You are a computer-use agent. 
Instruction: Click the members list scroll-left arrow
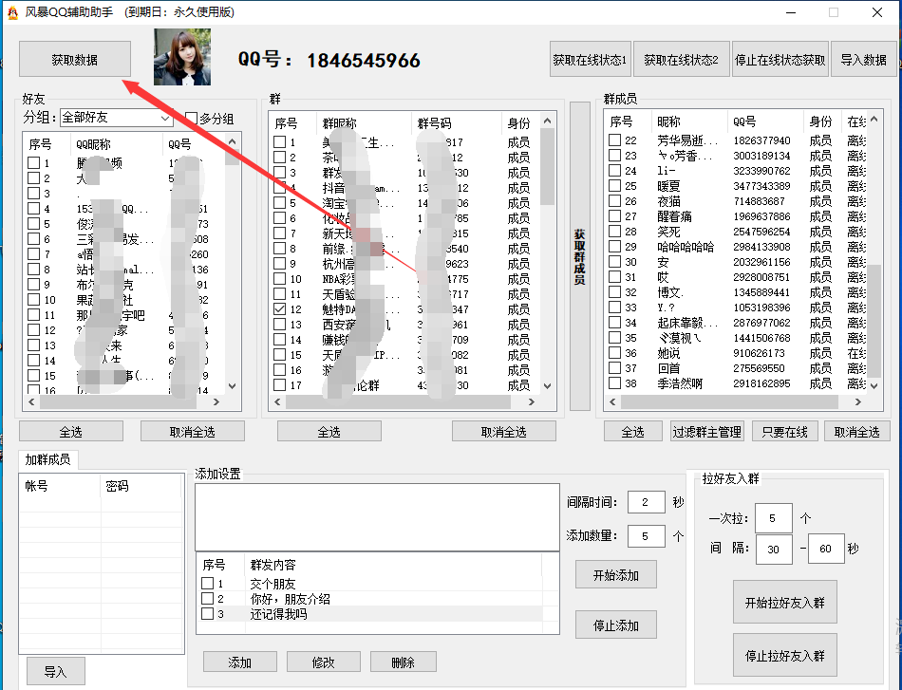(612, 401)
